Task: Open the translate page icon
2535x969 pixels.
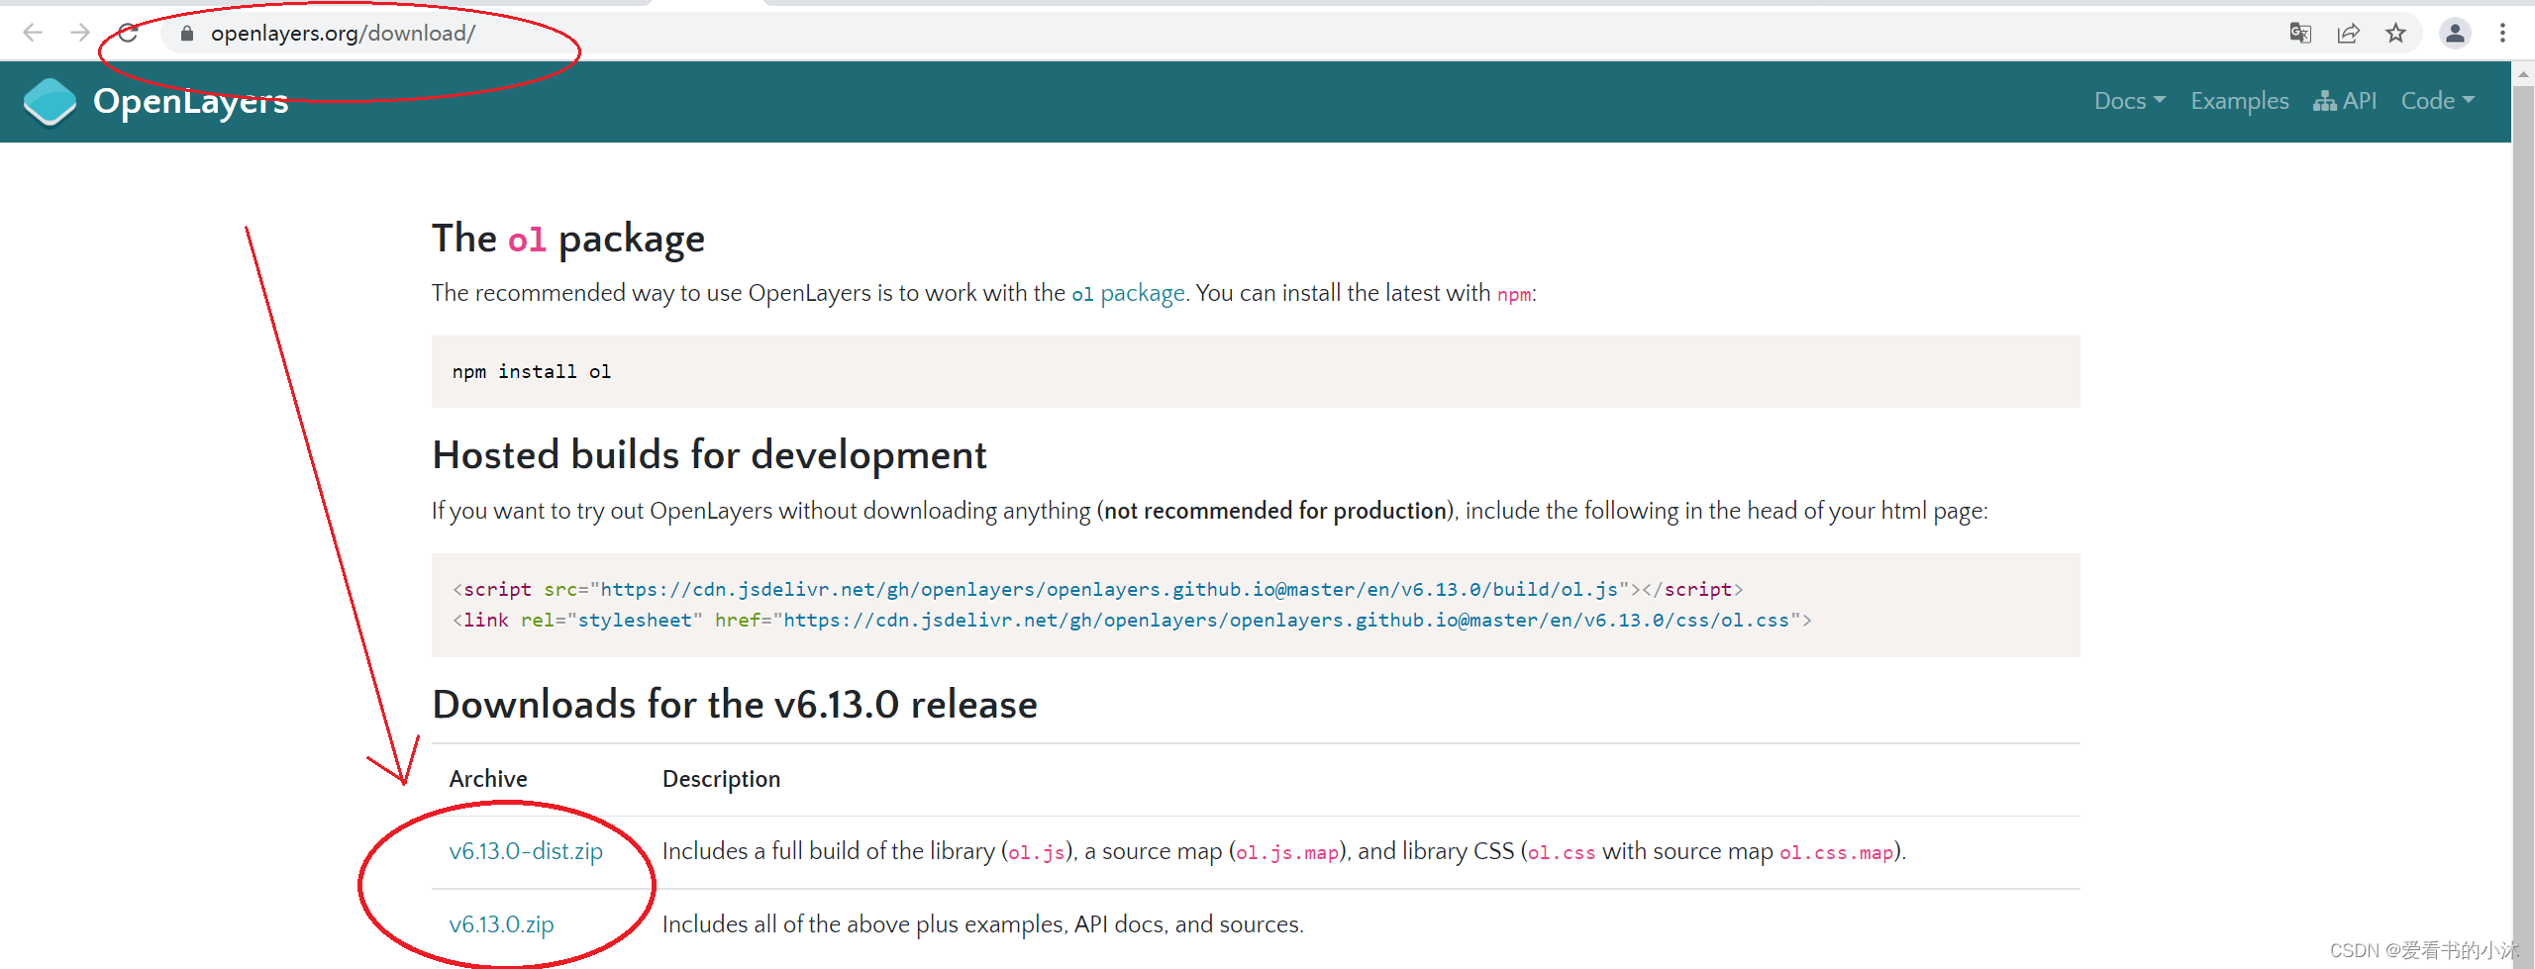Action: (x=2299, y=33)
